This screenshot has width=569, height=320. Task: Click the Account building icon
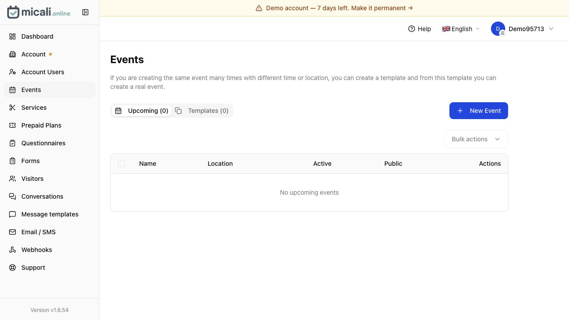pos(12,54)
